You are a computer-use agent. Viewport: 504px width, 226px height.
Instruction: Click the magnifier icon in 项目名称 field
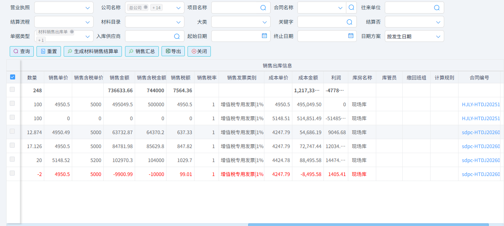click(x=263, y=7)
